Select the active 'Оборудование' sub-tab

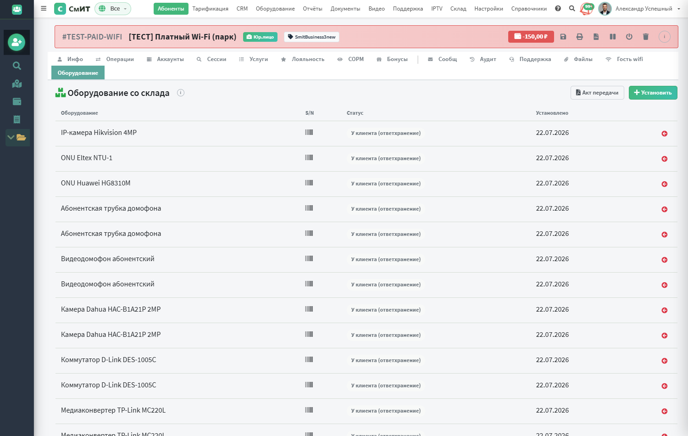coord(78,73)
